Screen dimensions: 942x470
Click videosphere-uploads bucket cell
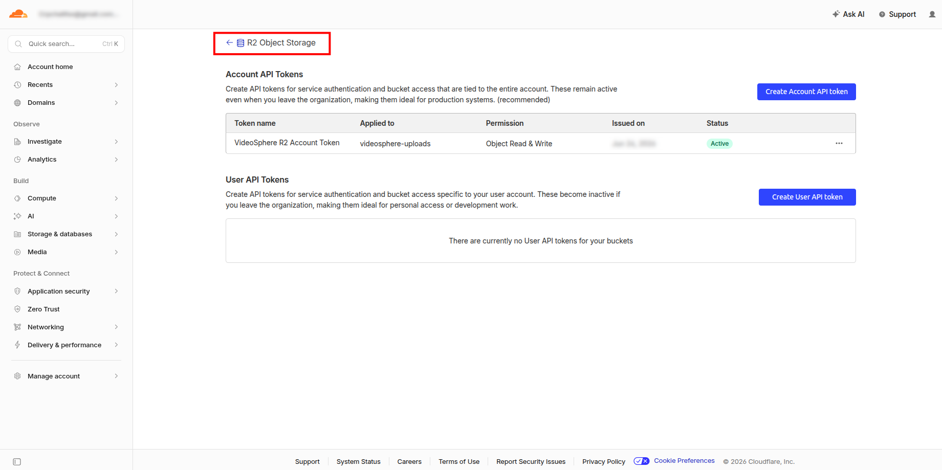click(395, 144)
